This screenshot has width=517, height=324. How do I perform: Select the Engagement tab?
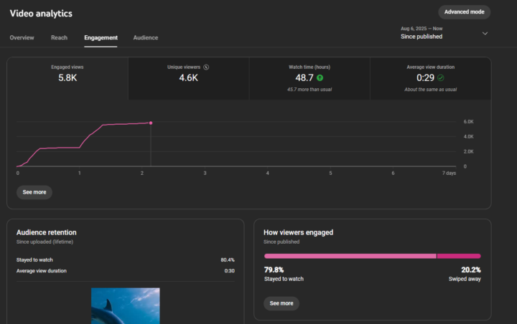pyautogui.click(x=101, y=37)
